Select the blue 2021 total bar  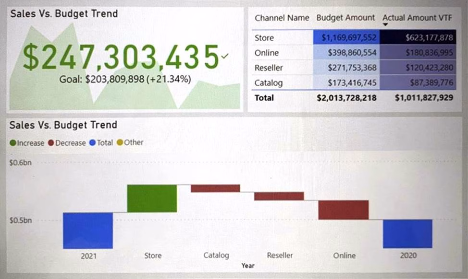pyautogui.click(x=88, y=230)
